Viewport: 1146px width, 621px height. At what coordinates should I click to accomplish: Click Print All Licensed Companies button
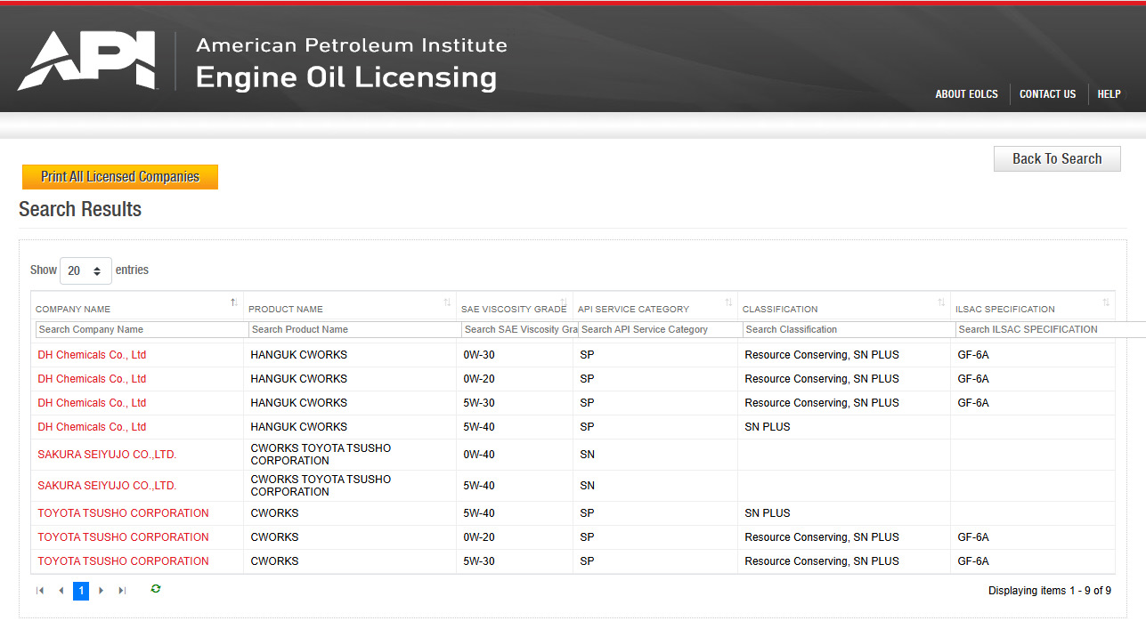pyautogui.click(x=120, y=177)
